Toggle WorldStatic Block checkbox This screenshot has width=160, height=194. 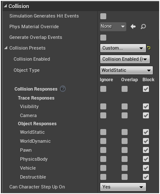tap(146, 132)
